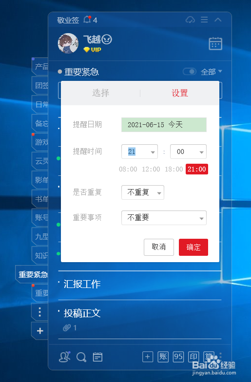Click the 敬业签 app title
251x382 pixels.
point(68,20)
